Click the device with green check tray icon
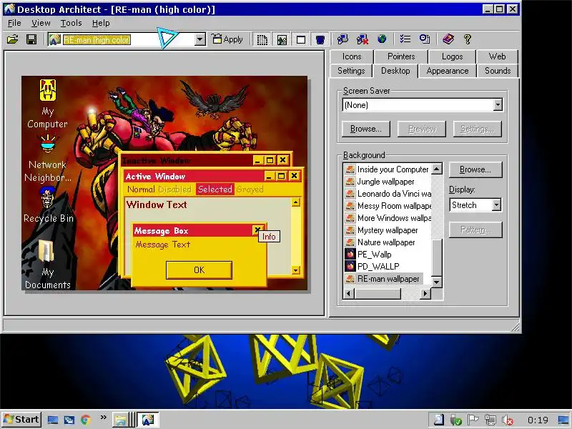Image resolution: width=572 pixels, height=429 pixels. [456, 420]
